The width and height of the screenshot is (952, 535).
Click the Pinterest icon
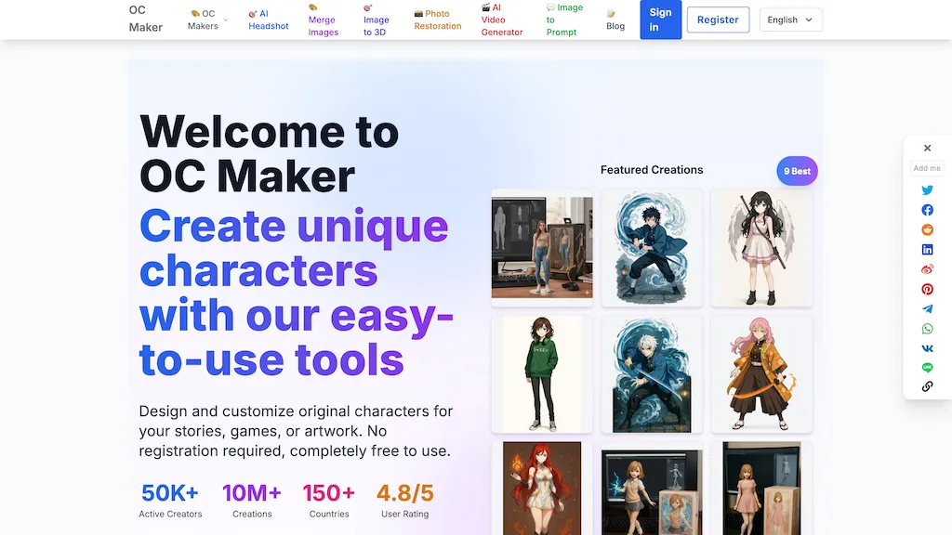(927, 289)
